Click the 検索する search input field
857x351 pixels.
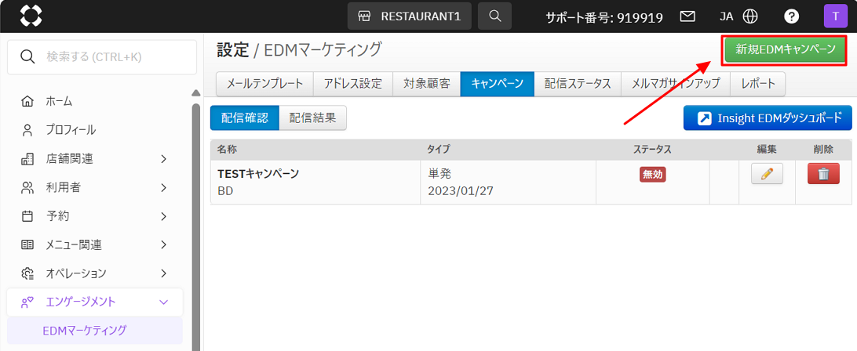(x=102, y=57)
